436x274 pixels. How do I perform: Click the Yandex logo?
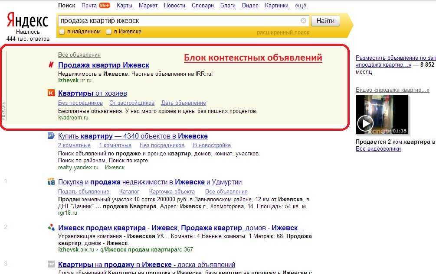[28, 20]
